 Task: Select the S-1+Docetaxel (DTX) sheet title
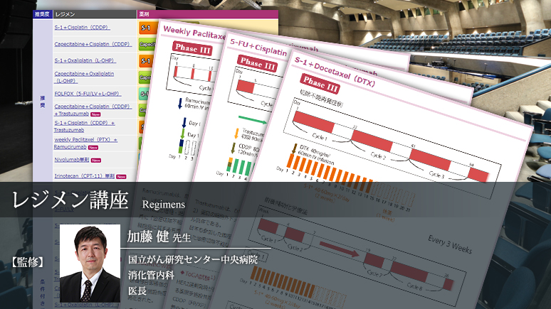coord(335,72)
